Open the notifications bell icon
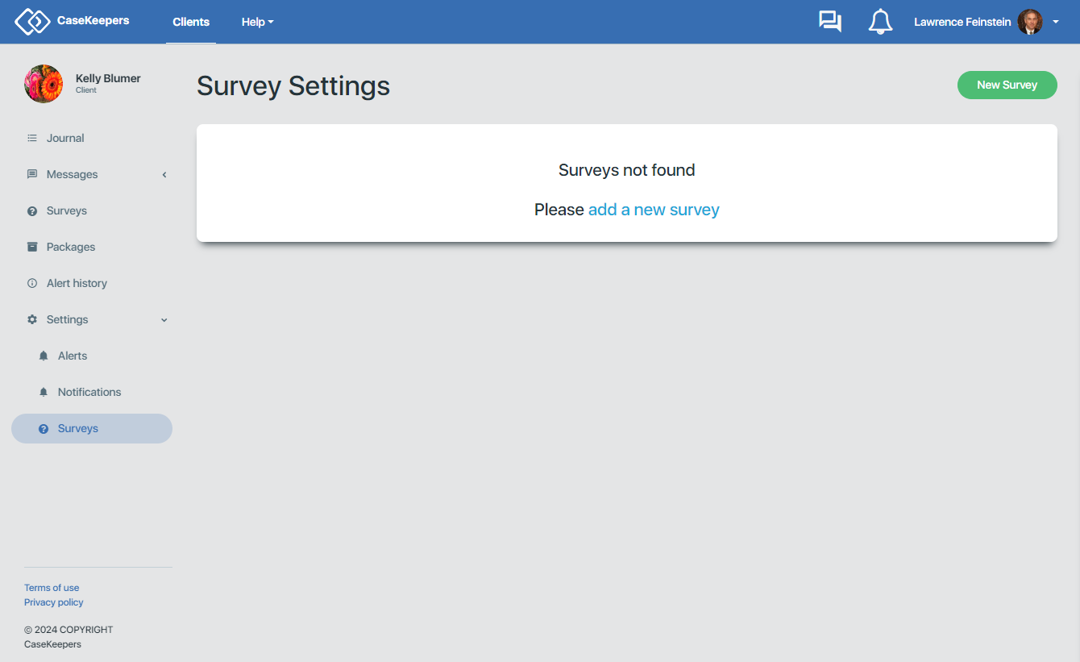The image size is (1080, 662). coord(880,22)
